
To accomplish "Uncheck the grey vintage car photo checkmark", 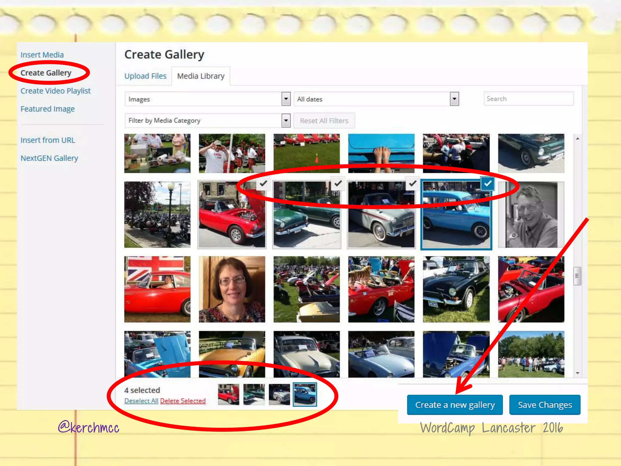I will [413, 184].
